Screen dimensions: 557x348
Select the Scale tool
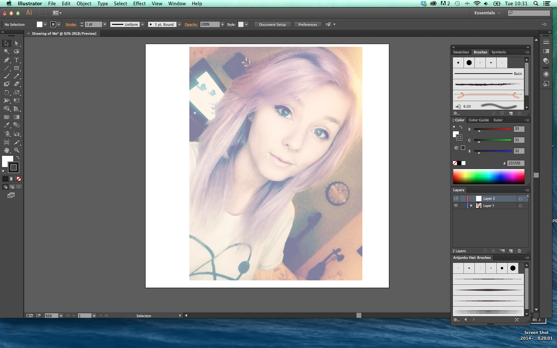tap(17, 92)
